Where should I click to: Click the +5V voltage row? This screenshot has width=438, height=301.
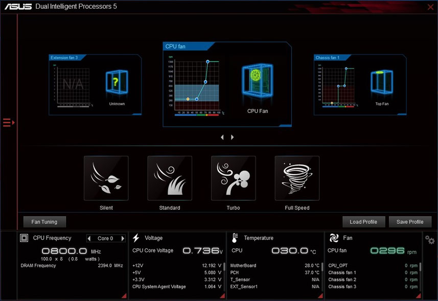[177, 272]
